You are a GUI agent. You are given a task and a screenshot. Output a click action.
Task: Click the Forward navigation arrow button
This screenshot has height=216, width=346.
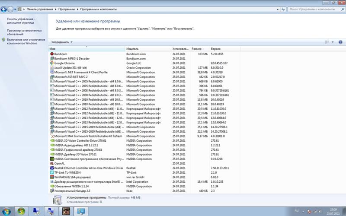(x=10, y=9)
